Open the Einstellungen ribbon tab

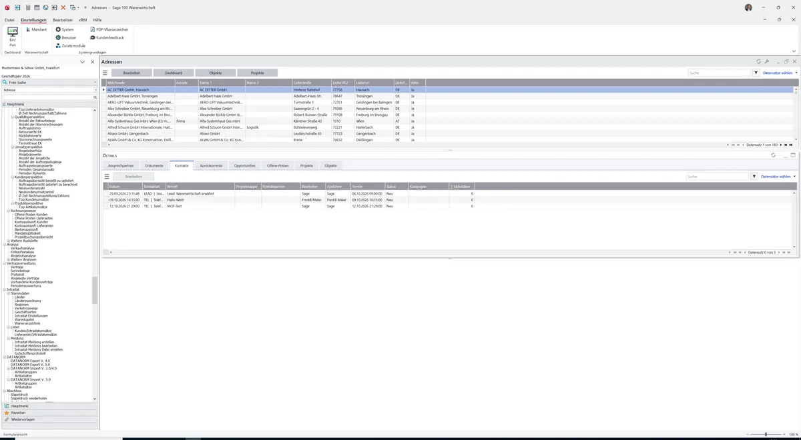pyautogui.click(x=33, y=20)
